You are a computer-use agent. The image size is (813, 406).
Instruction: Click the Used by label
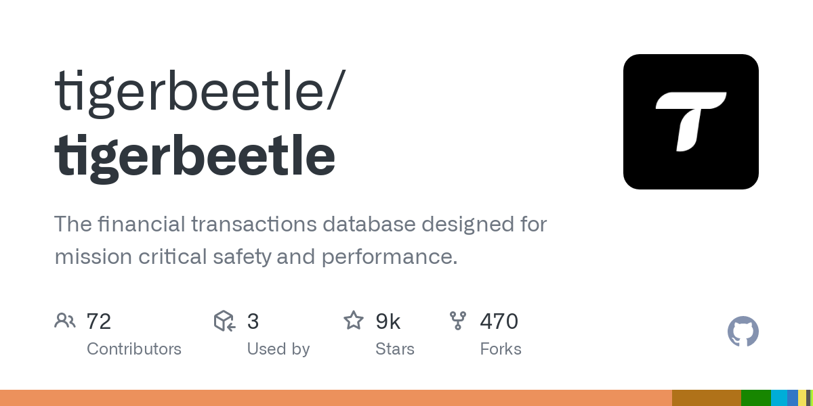pos(278,349)
